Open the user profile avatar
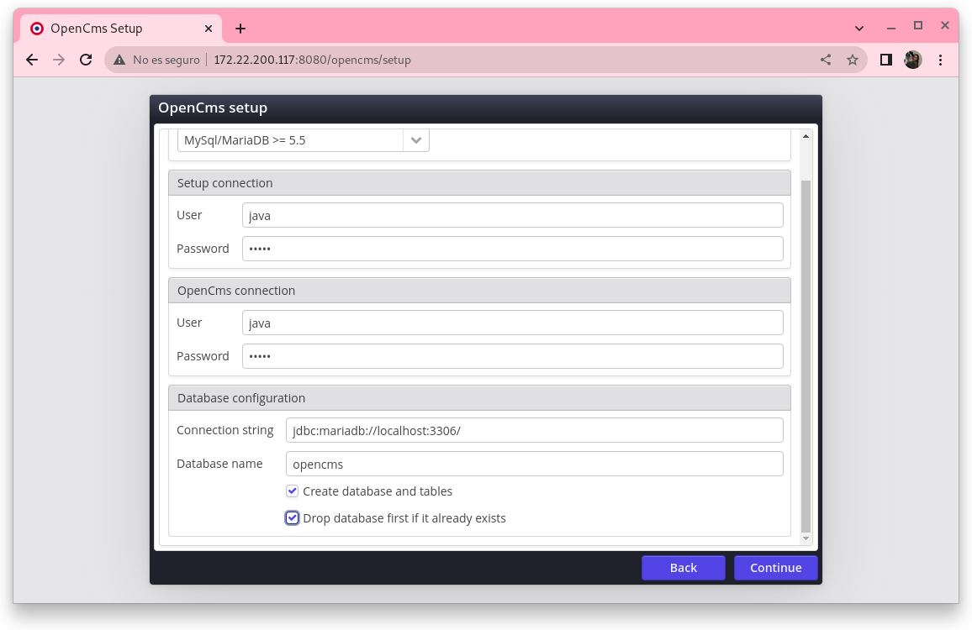Viewport: 972px width, 630px height. click(x=912, y=60)
